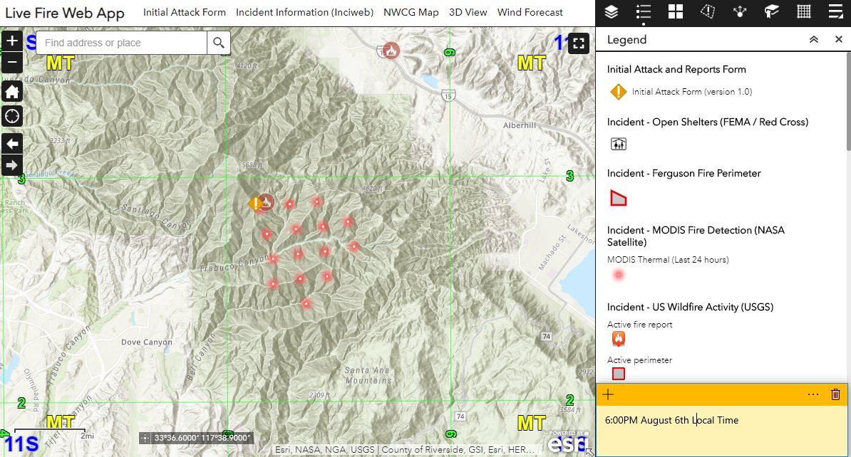The height and width of the screenshot is (457, 851).
Task: Open the Layers widget
Action: click(x=611, y=12)
